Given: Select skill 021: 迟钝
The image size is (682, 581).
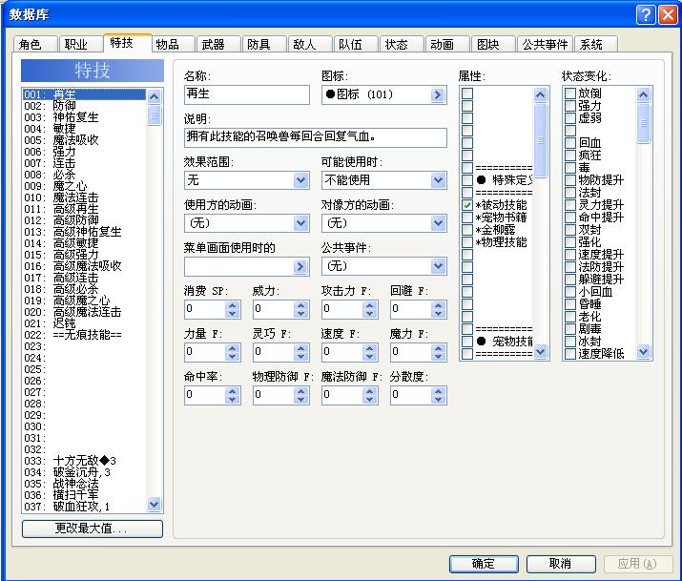Looking at the screenshot, I should coord(84,323).
